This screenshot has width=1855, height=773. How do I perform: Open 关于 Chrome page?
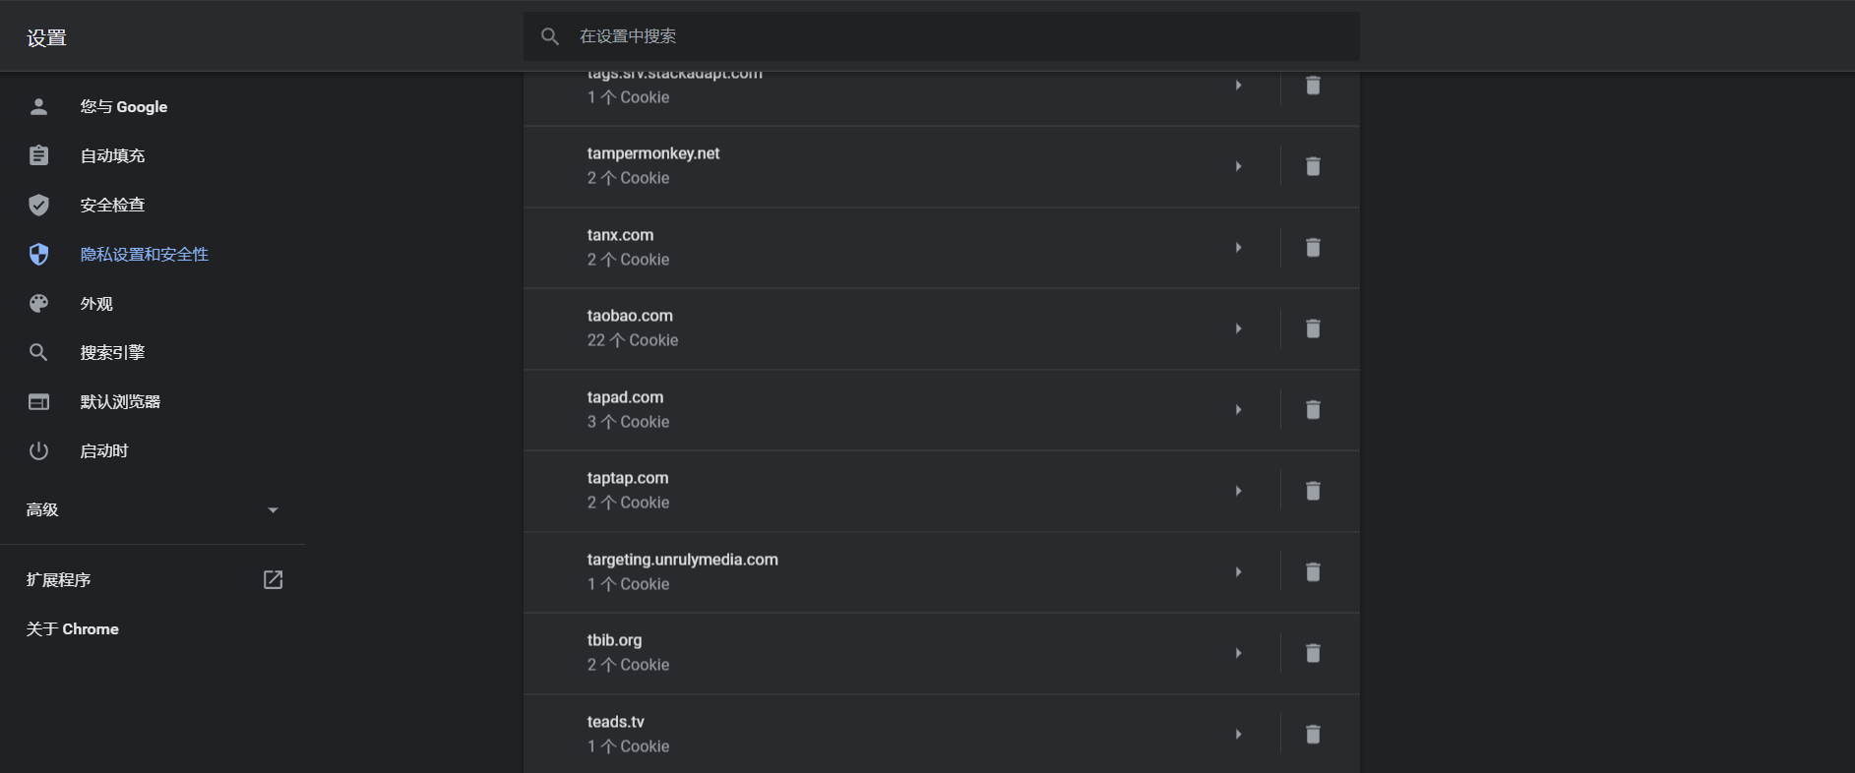(72, 628)
